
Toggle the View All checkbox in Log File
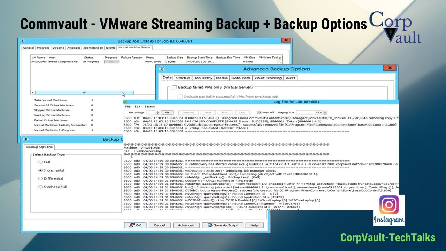click(259, 113)
